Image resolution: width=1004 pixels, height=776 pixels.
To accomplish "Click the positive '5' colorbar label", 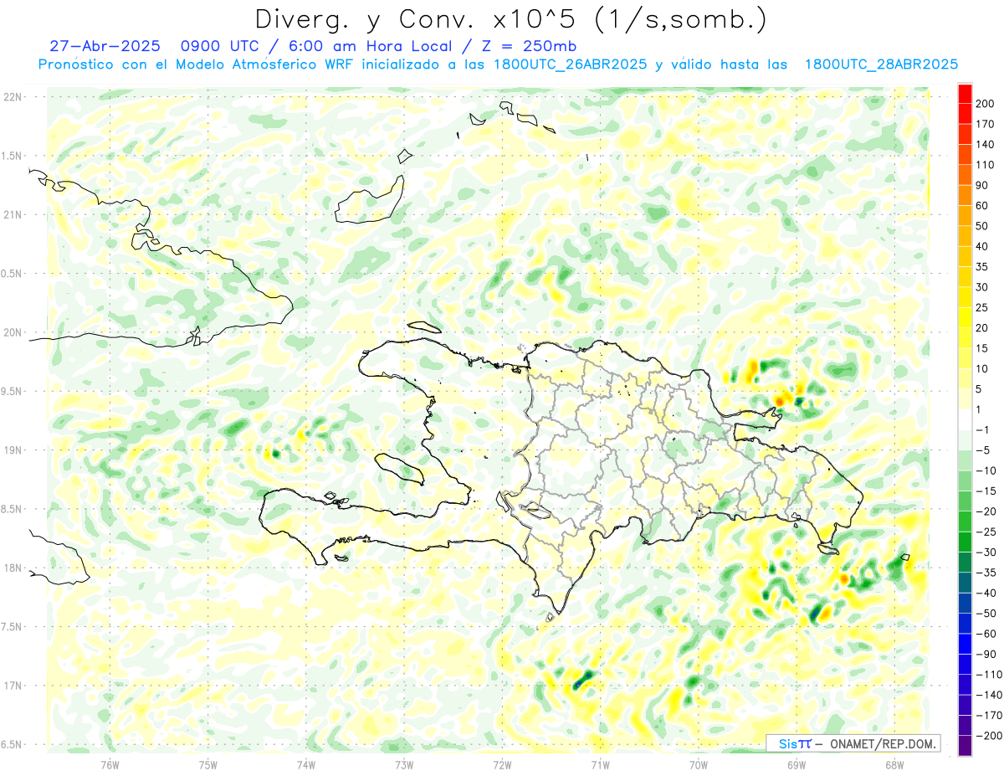I will [x=979, y=389].
